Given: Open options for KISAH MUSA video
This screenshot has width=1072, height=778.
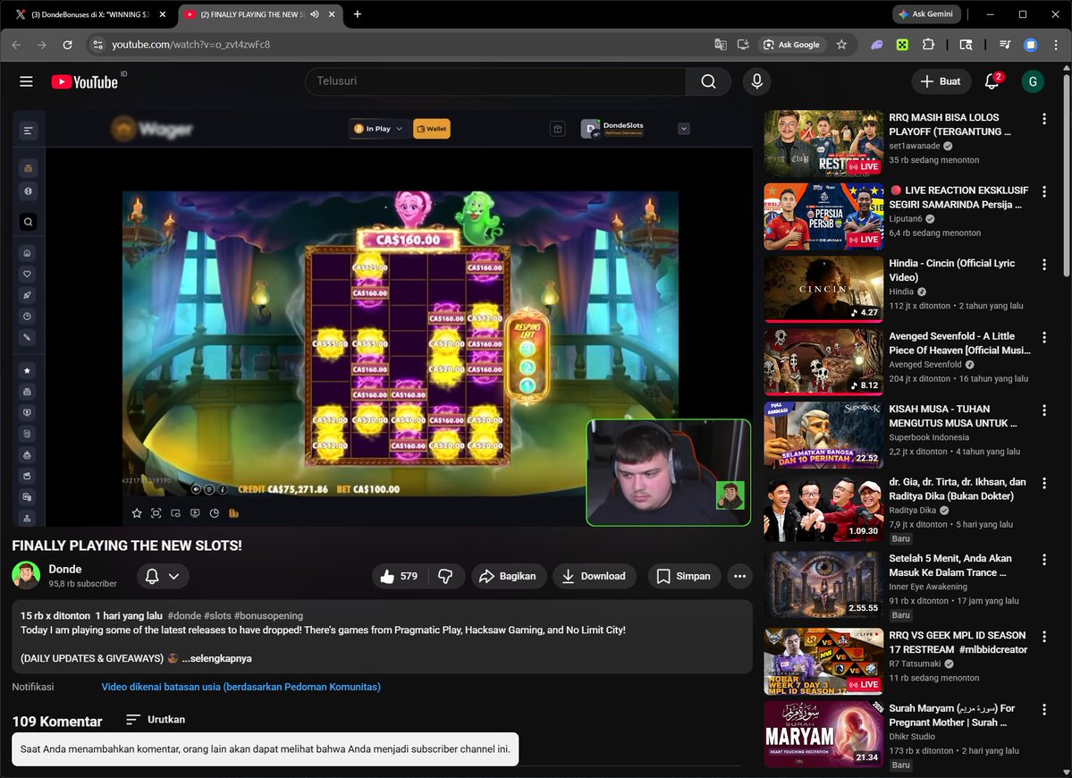Looking at the screenshot, I should pyautogui.click(x=1044, y=410).
